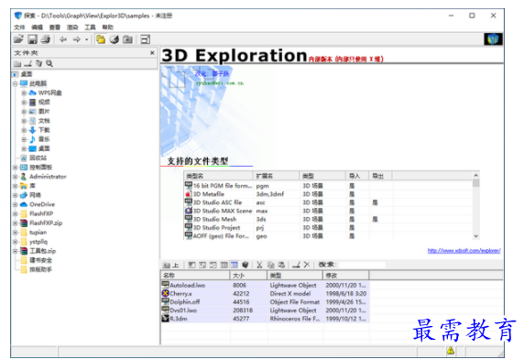Expand the OneDrive tree node
Image resolution: width=524 pixels, height=359 pixels.
point(15,204)
